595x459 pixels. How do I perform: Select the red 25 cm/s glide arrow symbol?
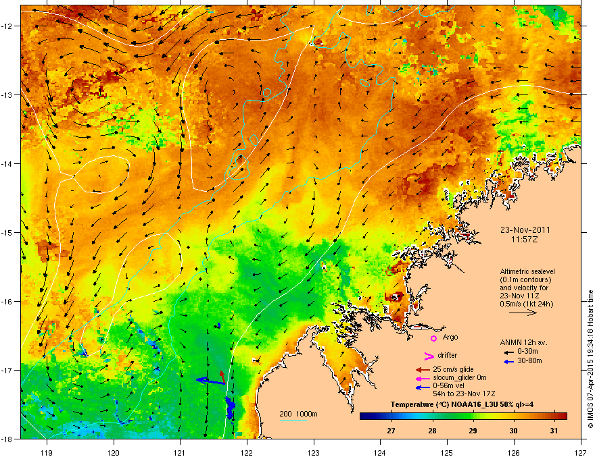click(423, 370)
